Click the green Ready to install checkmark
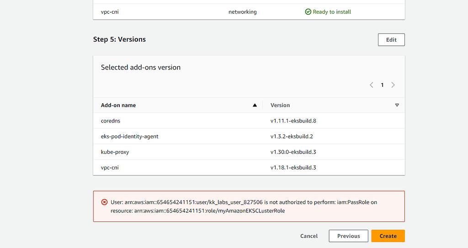Image resolution: width=468 pixels, height=248 pixels. point(308,12)
